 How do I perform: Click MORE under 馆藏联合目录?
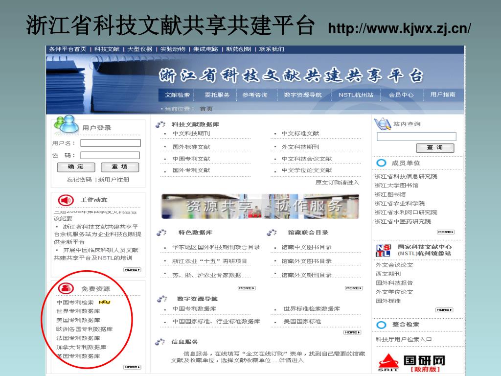click(x=354, y=288)
